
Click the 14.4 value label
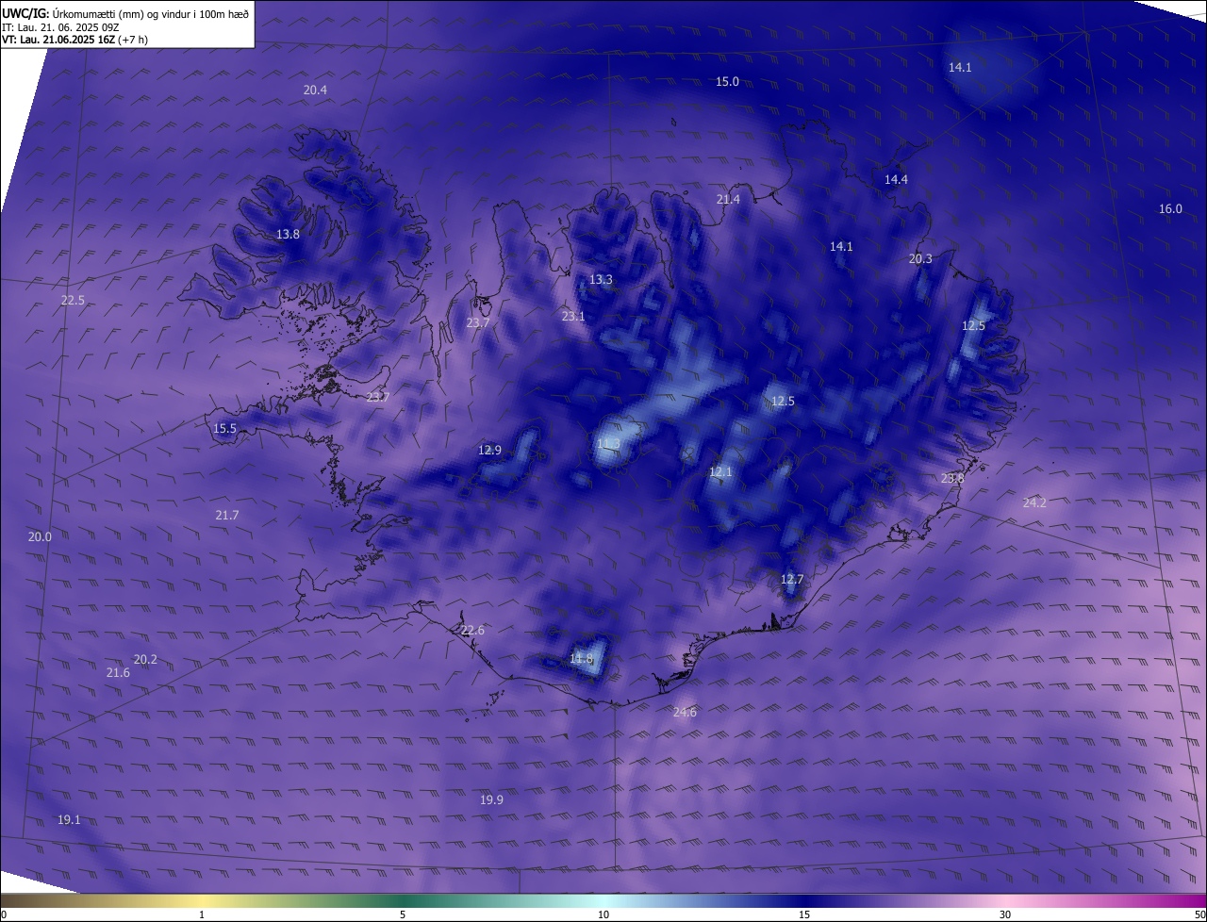(x=896, y=180)
